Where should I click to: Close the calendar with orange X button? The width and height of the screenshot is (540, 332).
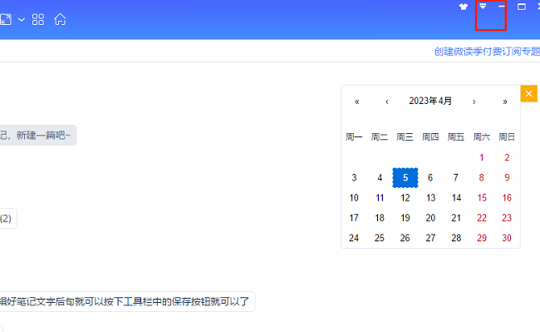(x=529, y=93)
